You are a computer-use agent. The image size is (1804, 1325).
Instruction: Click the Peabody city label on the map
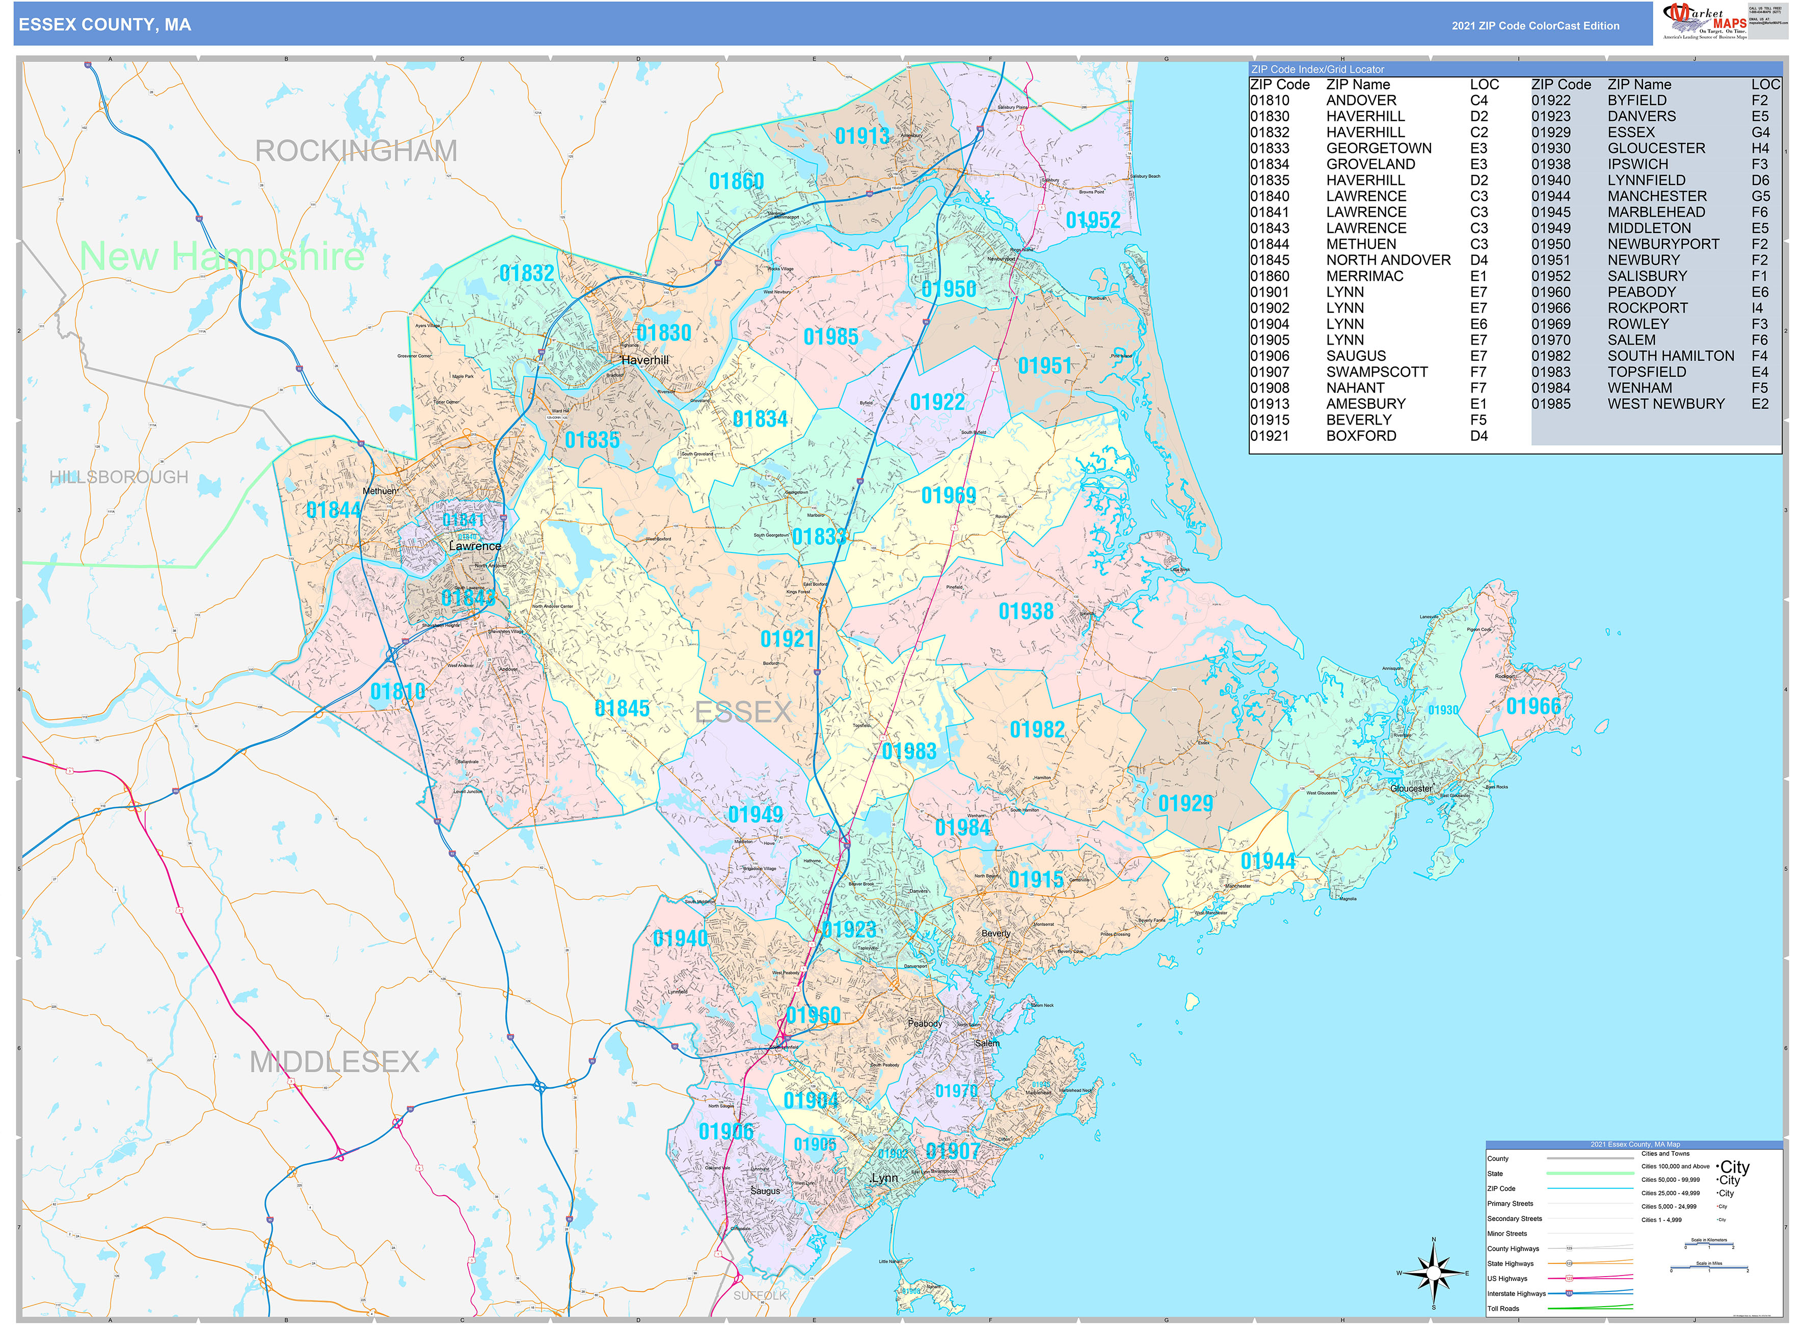[925, 1023]
